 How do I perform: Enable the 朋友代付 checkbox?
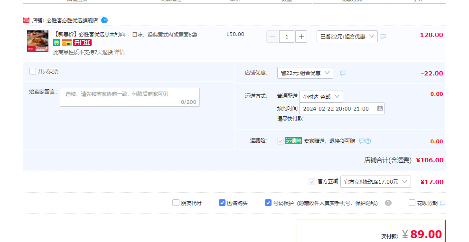pos(176,203)
